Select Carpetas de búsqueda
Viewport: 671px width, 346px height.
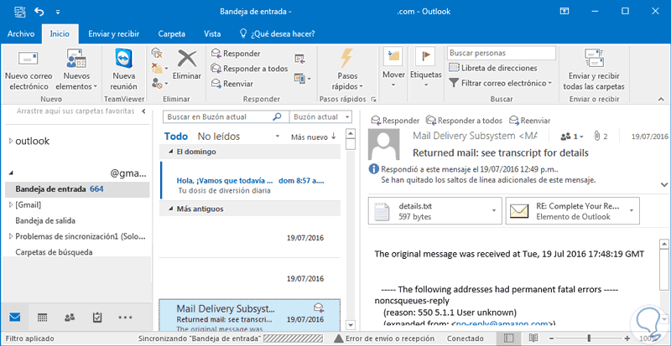click(x=54, y=252)
